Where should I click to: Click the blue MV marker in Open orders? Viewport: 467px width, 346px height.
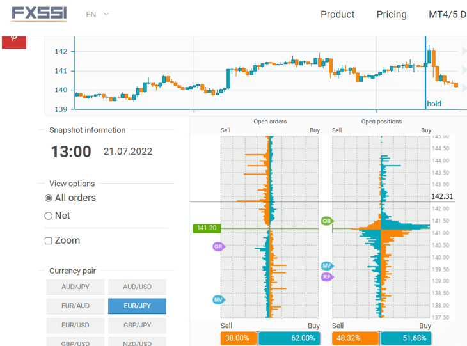(x=219, y=300)
